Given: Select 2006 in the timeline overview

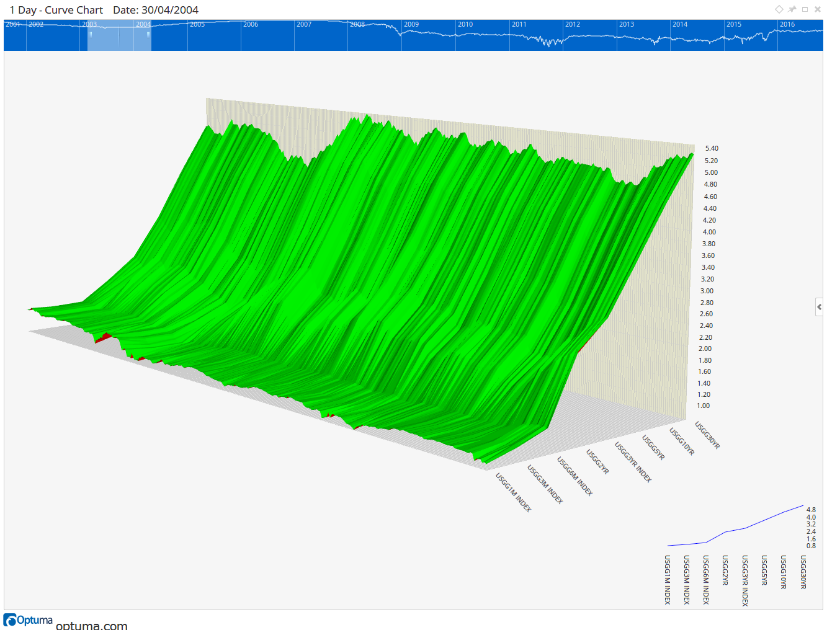Looking at the screenshot, I should pos(251,25).
